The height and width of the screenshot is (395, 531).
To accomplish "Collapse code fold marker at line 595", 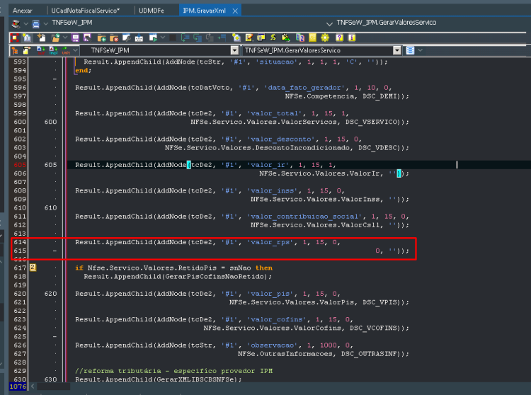I will pos(55,79).
